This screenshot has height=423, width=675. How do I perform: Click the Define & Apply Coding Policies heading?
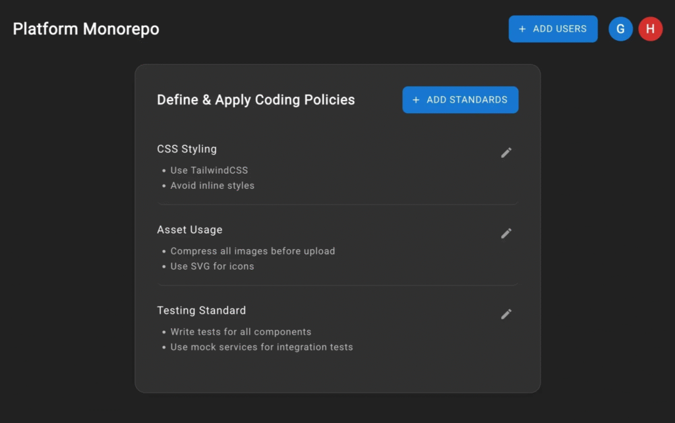[256, 100]
